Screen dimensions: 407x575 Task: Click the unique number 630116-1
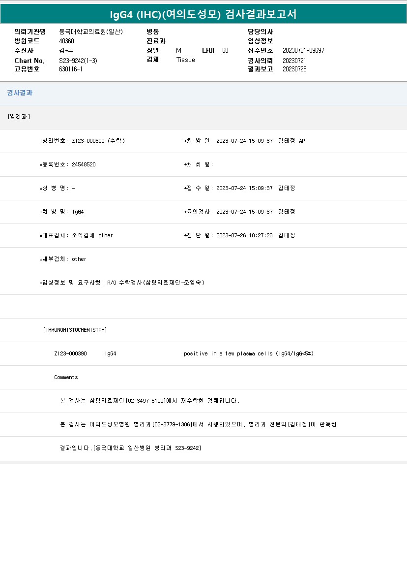coord(71,69)
